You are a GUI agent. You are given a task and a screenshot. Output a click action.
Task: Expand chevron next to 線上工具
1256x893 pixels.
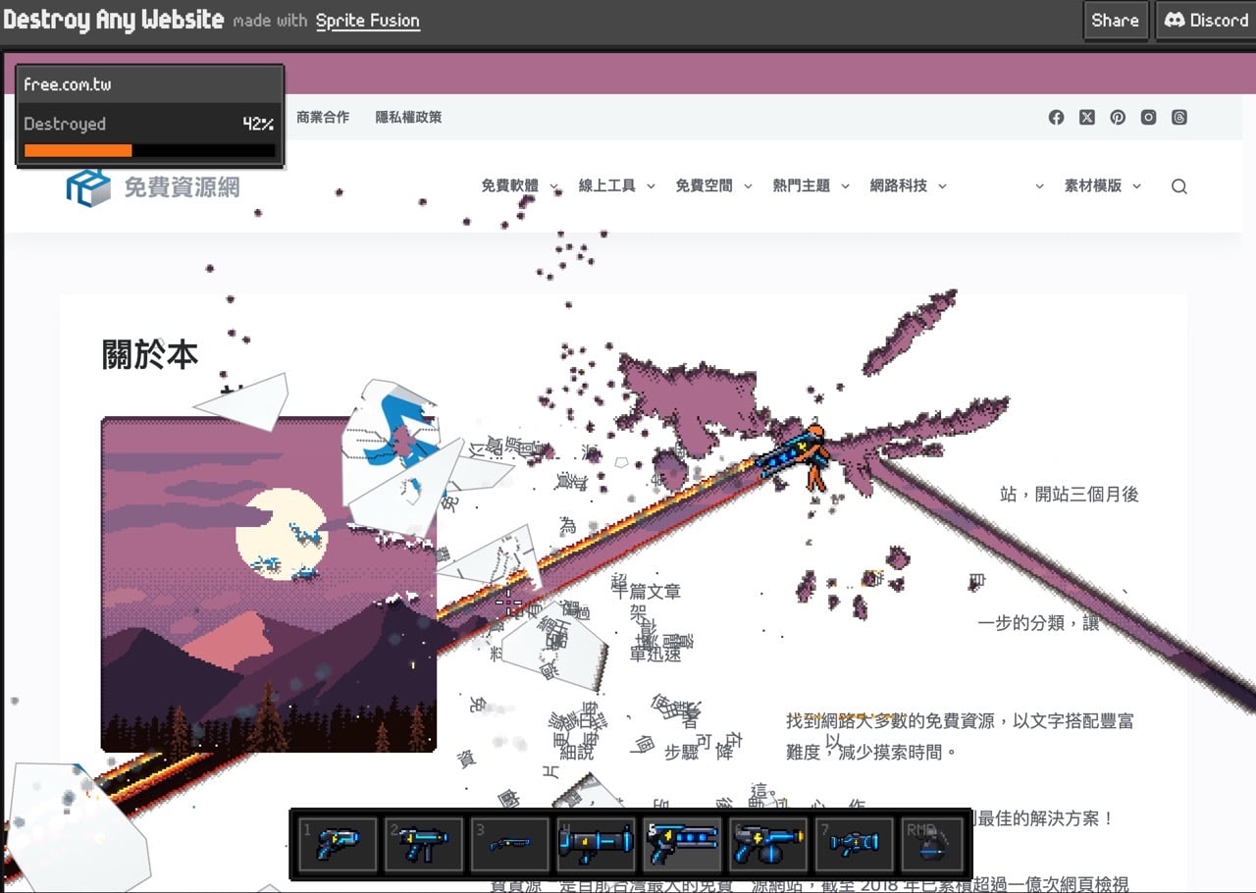[x=651, y=186]
